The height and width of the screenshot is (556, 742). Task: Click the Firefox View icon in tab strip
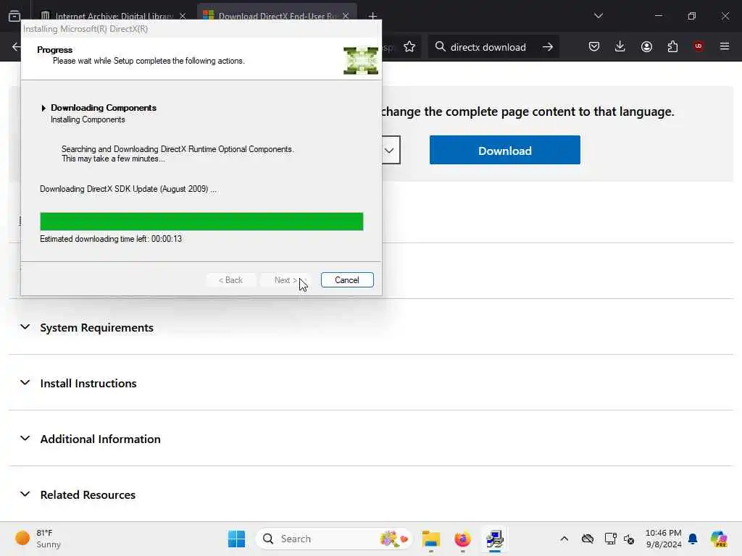click(14, 16)
